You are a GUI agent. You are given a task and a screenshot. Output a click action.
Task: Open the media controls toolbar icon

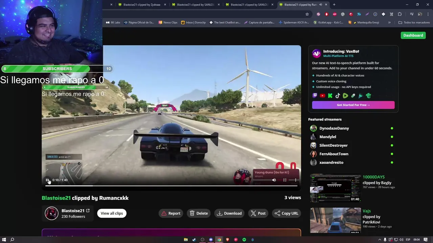click(x=412, y=14)
